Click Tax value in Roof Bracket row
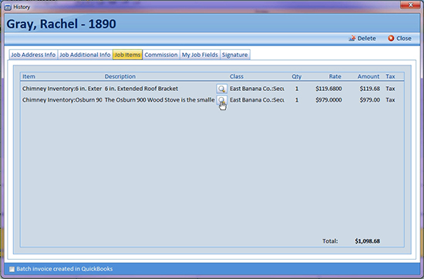The height and width of the screenshot is (279, 424). 390,89
